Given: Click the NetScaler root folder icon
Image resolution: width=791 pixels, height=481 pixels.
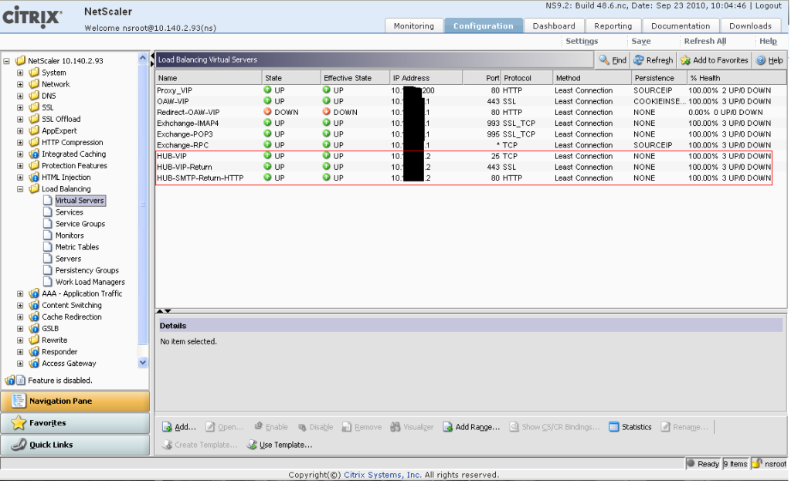Looking at the screenshot, I should point(20,60).
